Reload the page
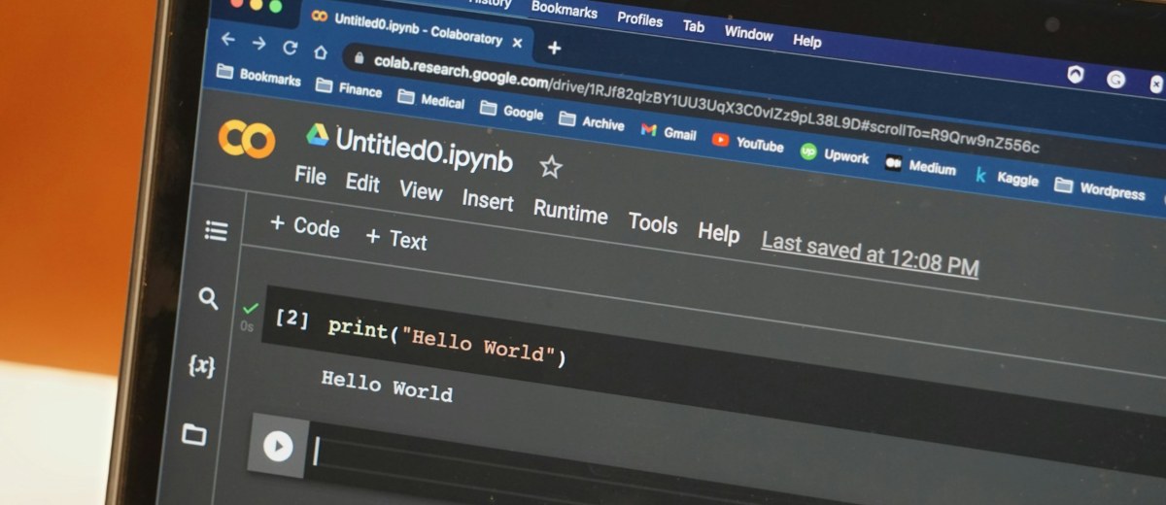Image resolution: width=1166 pixels, height=505 pixels. [x=290, y=47]
